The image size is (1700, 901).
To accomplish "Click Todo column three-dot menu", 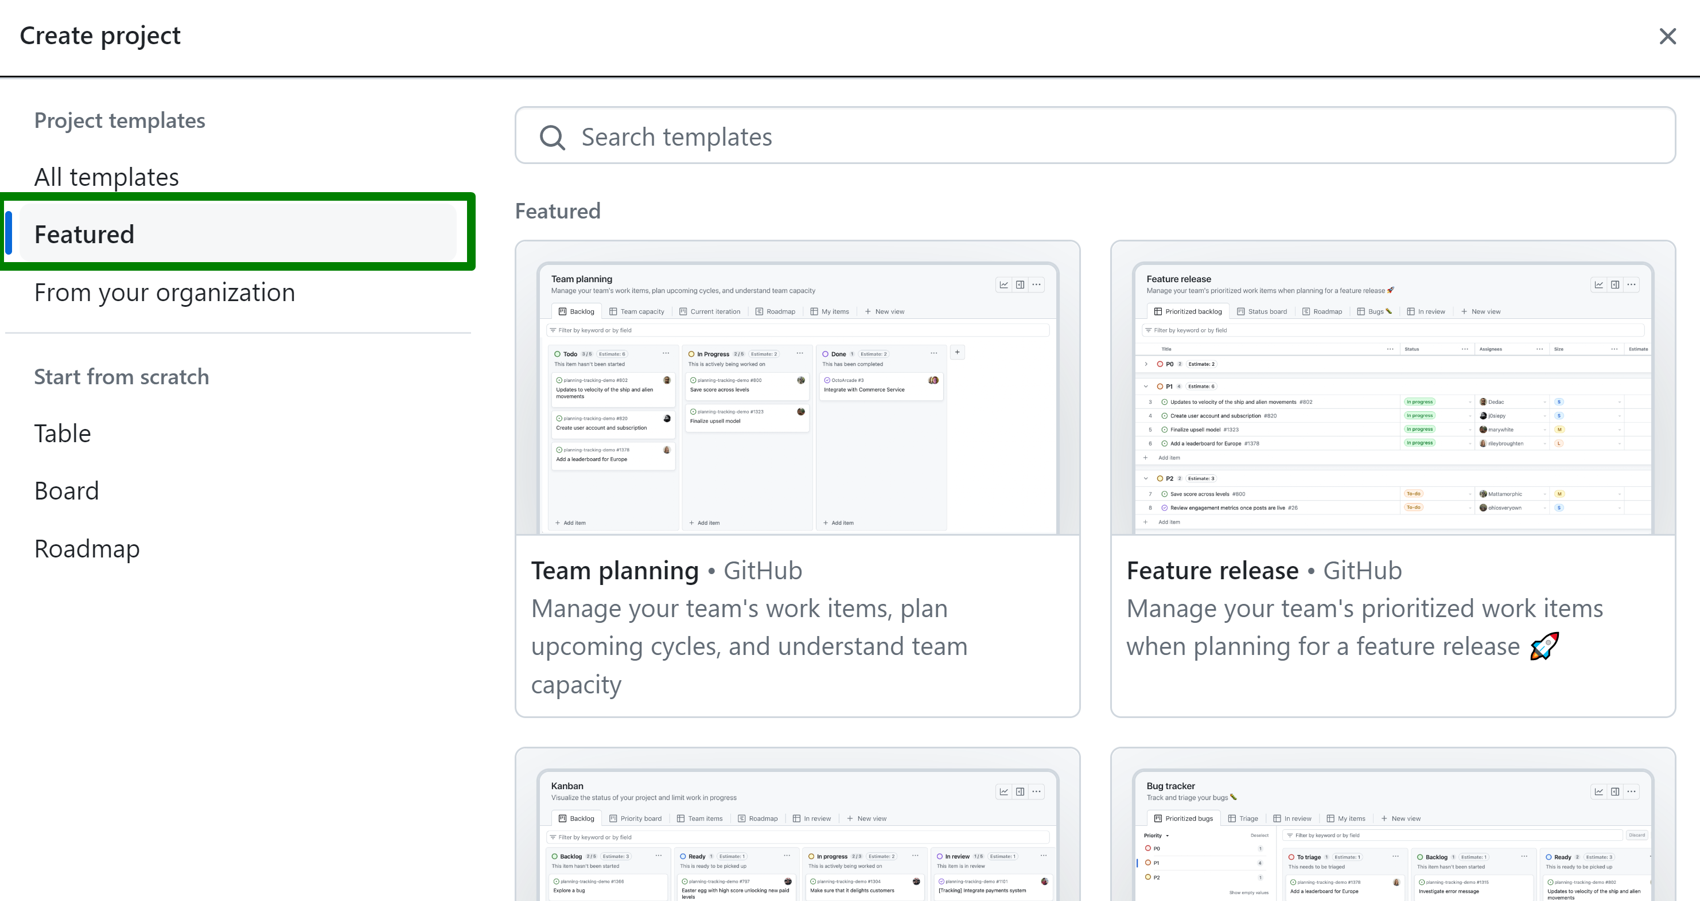I will point(666,353).
